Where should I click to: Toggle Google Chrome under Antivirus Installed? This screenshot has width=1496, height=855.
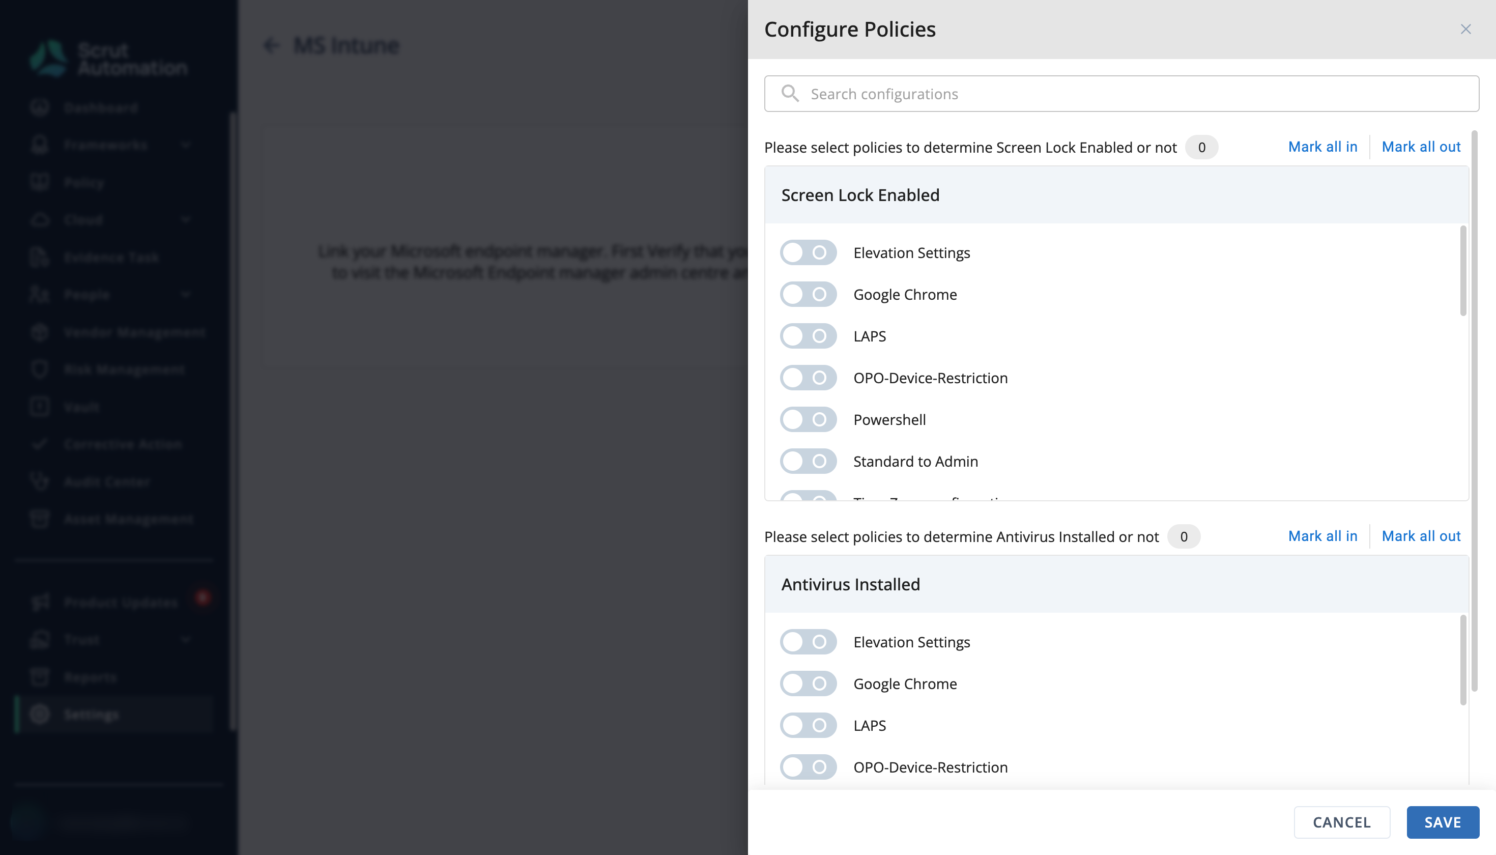808,683
